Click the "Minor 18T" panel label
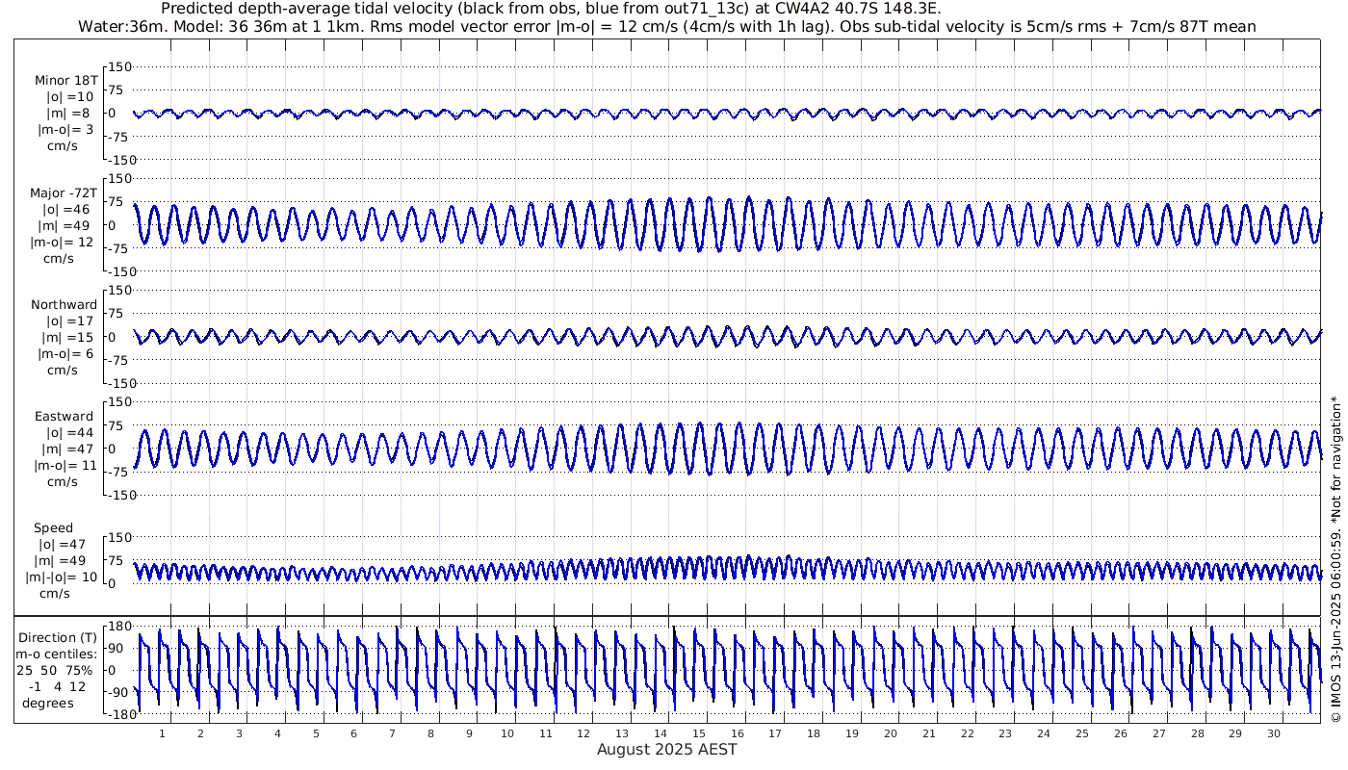 point(65,80)
